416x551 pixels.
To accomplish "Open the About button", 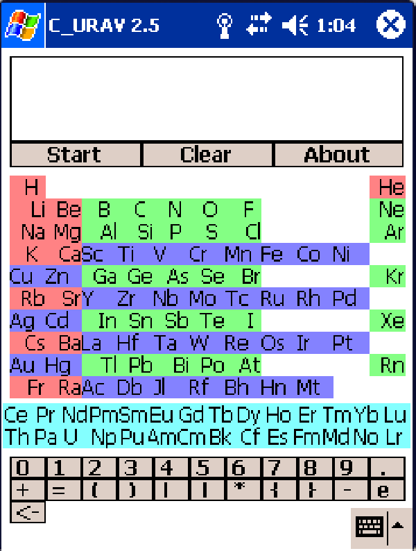I will pos(338,155).
